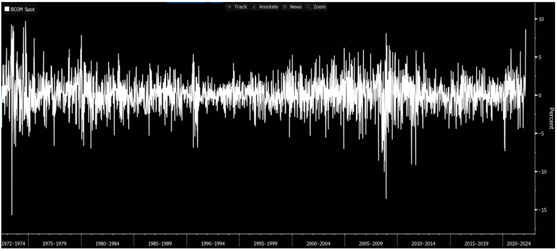Open the News overlay button
The image size is (557, 251).
tap(292, 7)
